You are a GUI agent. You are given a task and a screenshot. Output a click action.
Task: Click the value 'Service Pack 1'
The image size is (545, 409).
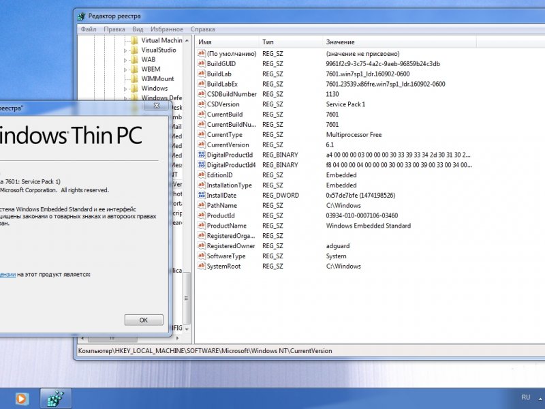pyautogui.click(x=345, y=104)
